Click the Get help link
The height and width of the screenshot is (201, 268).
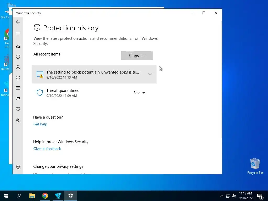point(40,124)
